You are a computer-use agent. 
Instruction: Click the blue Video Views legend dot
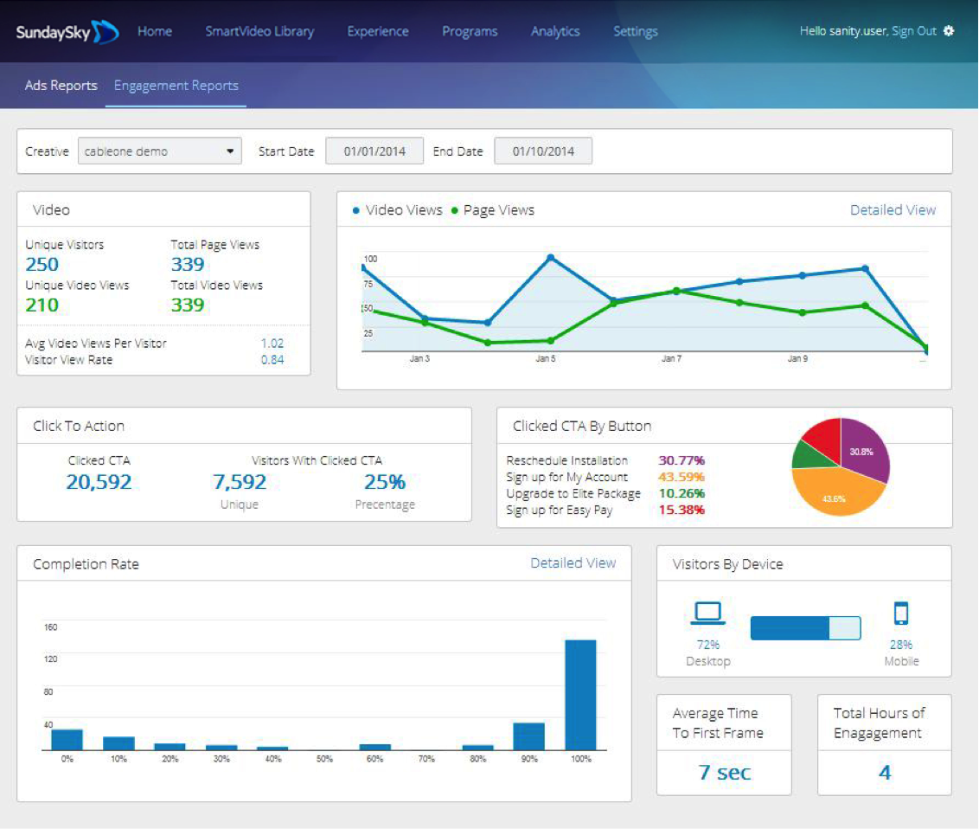tap(356, 210)
